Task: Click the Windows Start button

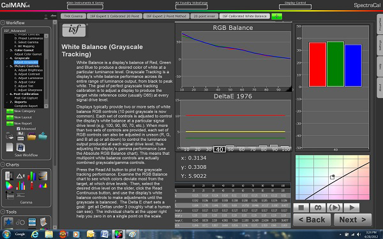Action: point(6,235)
